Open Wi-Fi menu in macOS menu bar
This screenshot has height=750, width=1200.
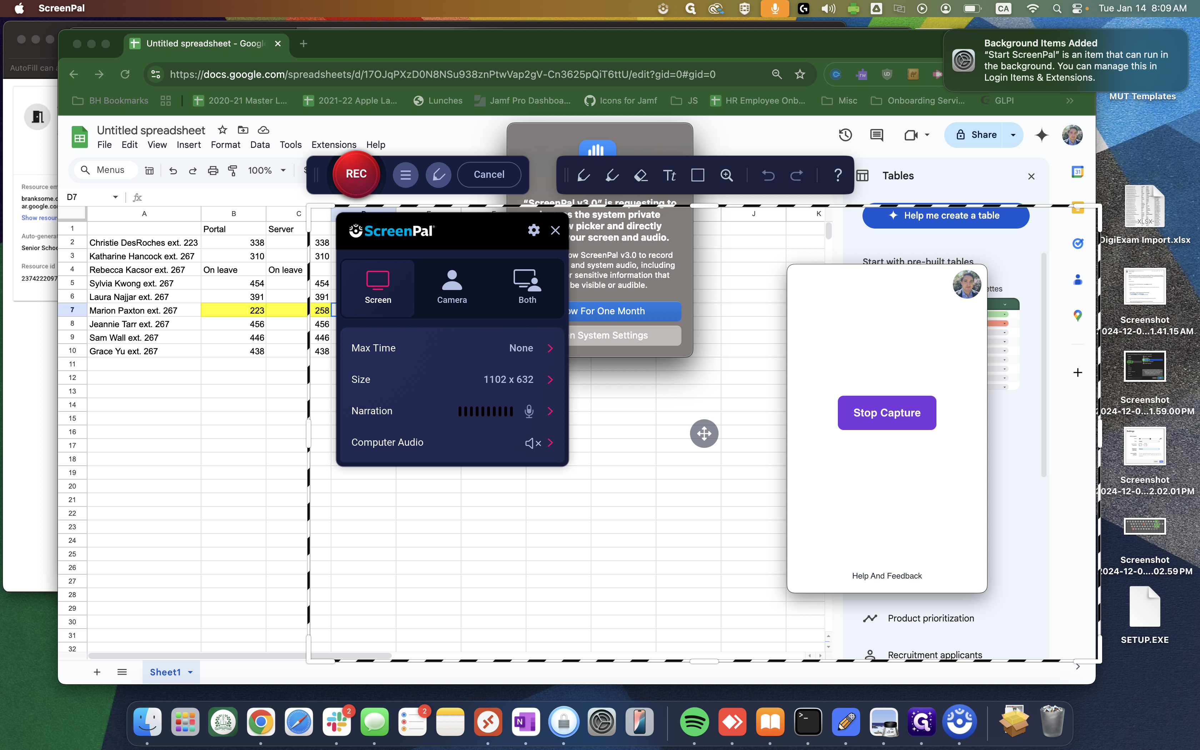tap(1032, 9)
